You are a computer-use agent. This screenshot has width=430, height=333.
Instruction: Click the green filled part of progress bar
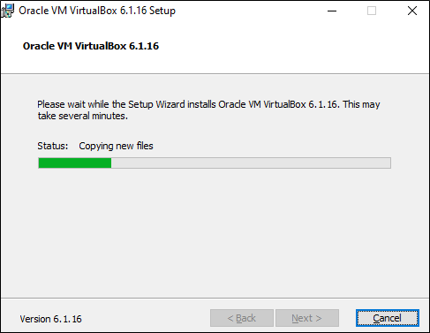[75, 163]
